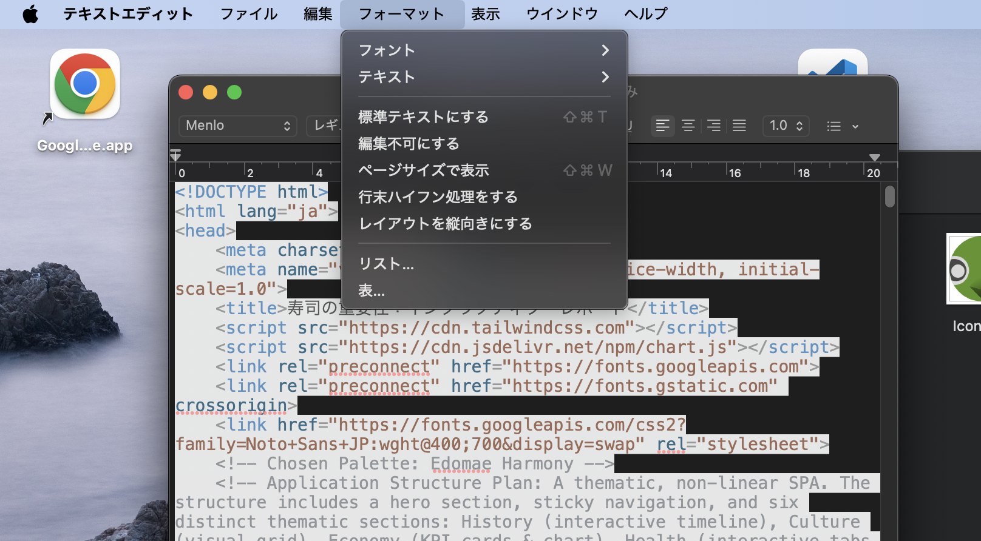
Task: Select 標準テキストにする menu item
Action: click(484, 117)
